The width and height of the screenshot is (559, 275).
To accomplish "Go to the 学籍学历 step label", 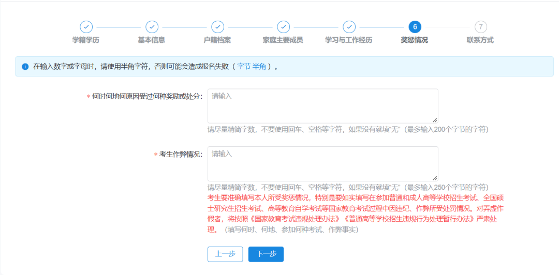I will [x=86, y=40].
